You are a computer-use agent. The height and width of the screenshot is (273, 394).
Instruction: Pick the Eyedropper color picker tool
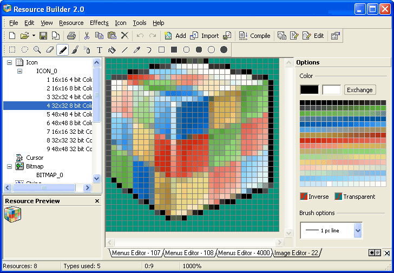pyautogui.click(x=137, y=50)
